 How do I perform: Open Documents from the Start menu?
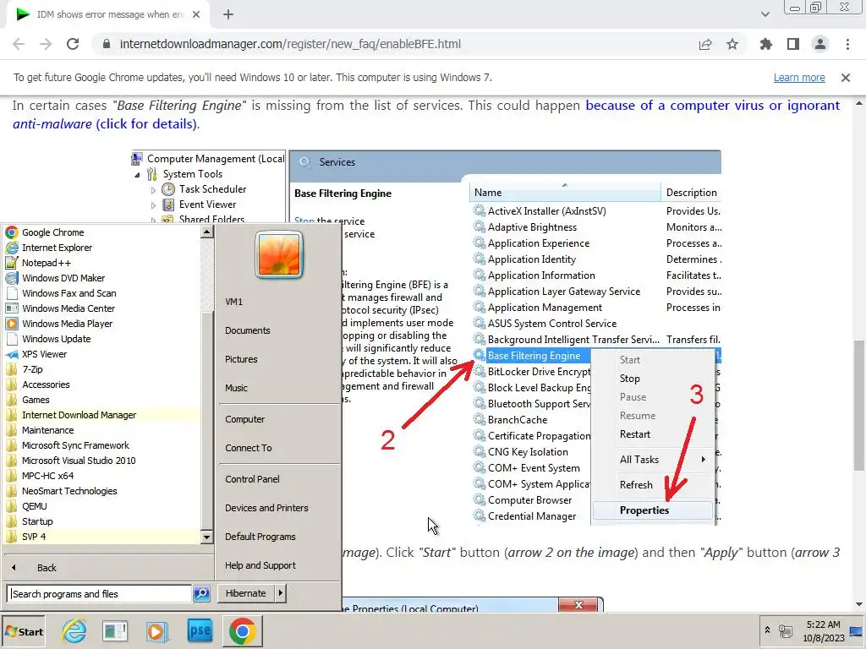point(248,330)
